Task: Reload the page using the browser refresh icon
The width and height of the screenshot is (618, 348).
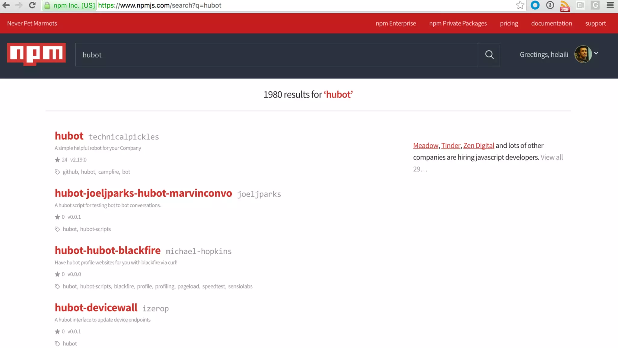Action: (32, 5)
